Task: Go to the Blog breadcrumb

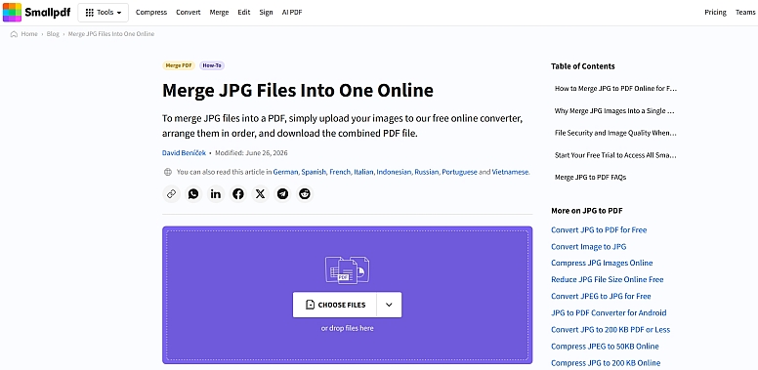Action: pos(53,34)
